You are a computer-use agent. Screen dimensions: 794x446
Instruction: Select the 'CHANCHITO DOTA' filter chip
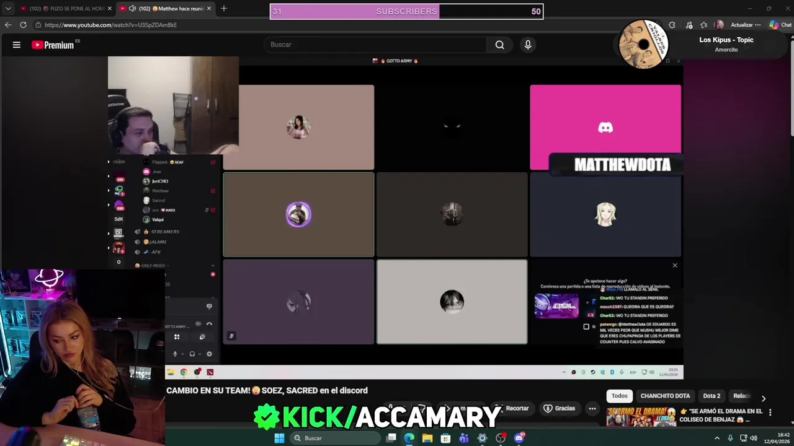(x=665, y=396)
